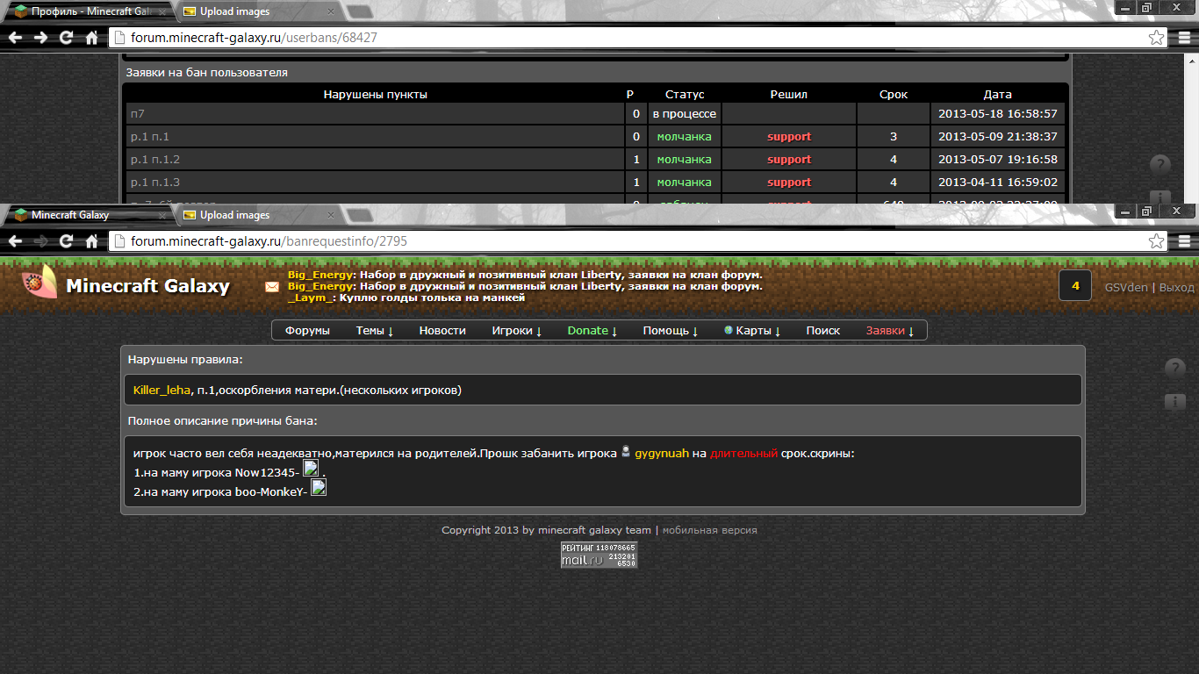Open the Новости menu item
Screen dimensions: 1199x674
pos(442,331)
